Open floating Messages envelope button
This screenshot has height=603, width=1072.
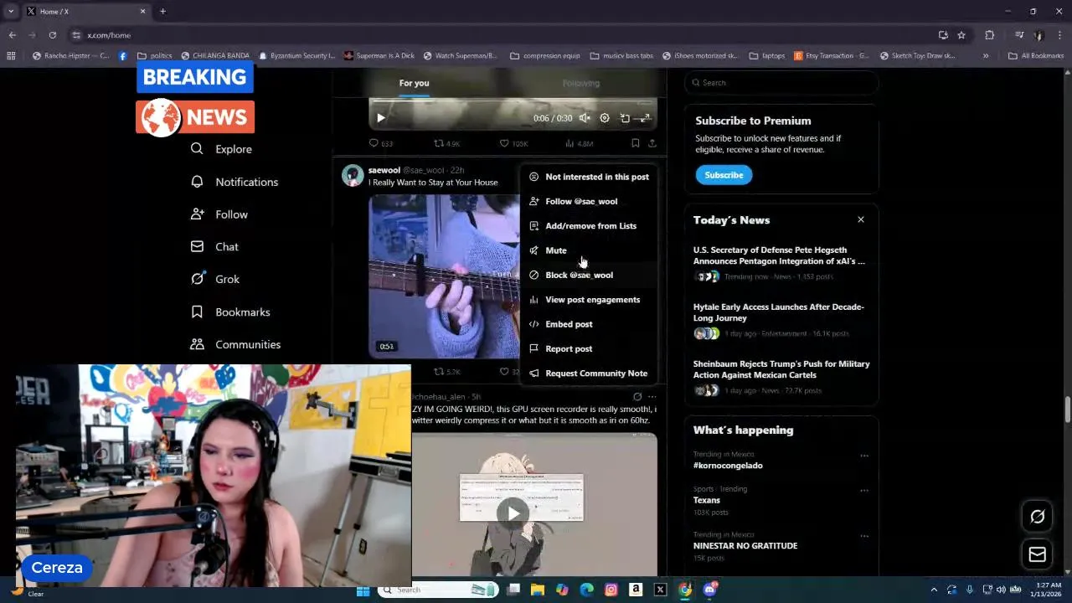(1037, 554)
